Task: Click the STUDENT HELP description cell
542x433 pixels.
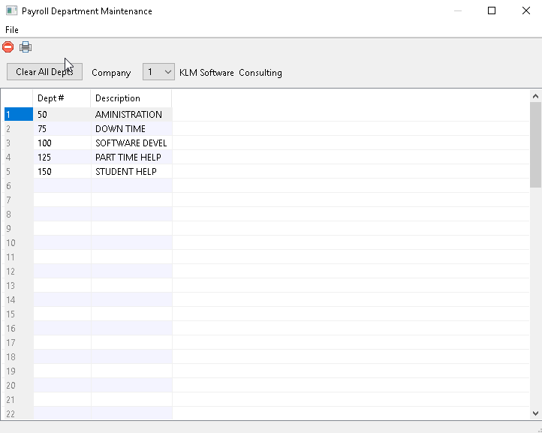Action: coord(131,171)
